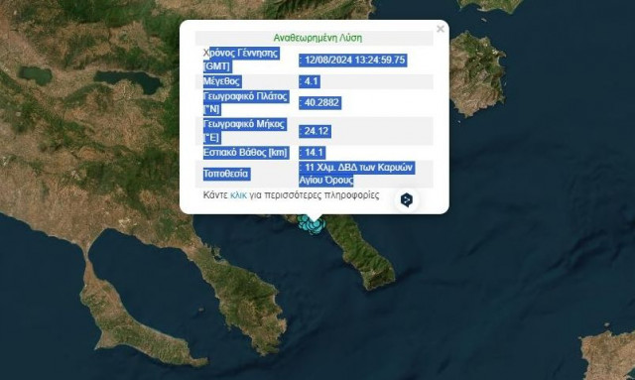This screenshot has width=635, height=380.
Task: Close the earthquake info popup
Action: pyautogui.click(x=441, y=29)
